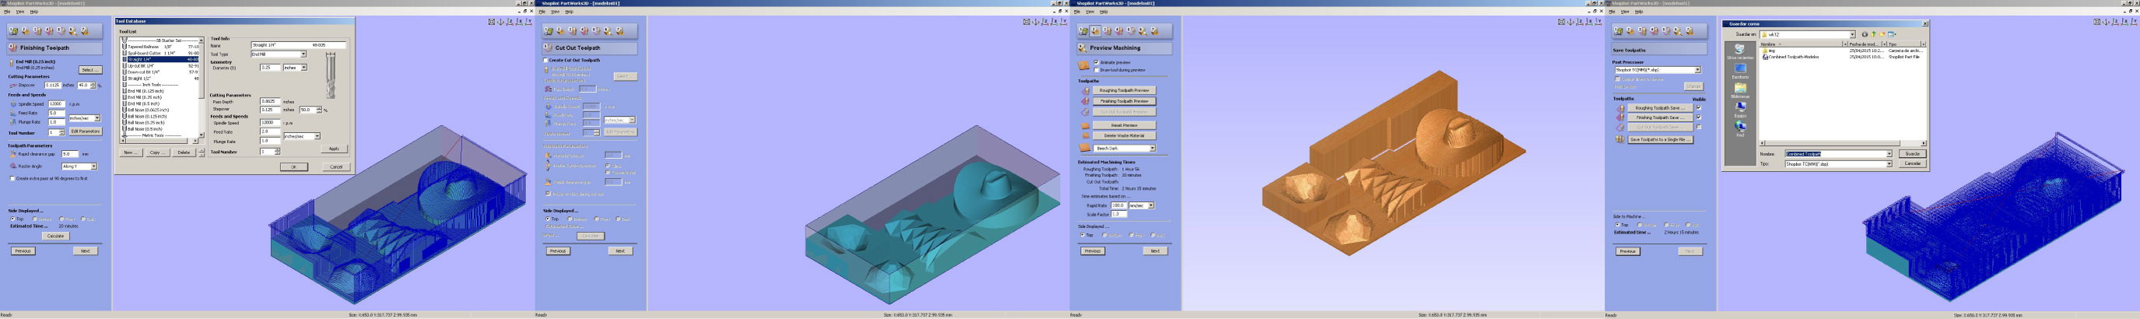Viewport: 2140px width, 319px height.
Task: Click load model step icon in Cut Out Toolpath window
Action: coord(549,31)
